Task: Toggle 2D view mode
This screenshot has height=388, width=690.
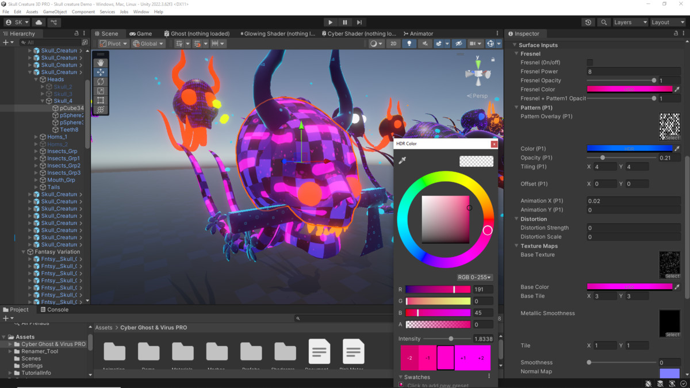Action: [393, 44]
